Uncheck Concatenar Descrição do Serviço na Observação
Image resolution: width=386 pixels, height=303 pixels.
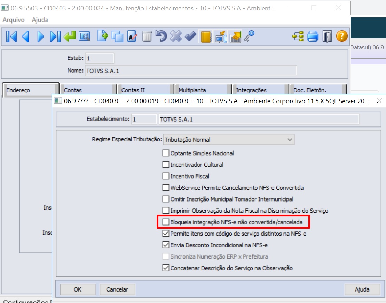click(x=166, y=268)
